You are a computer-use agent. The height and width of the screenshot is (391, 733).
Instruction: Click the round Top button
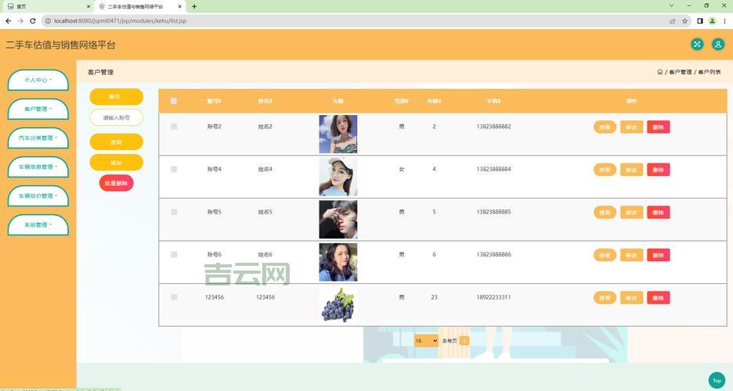(x=716, y=380)
